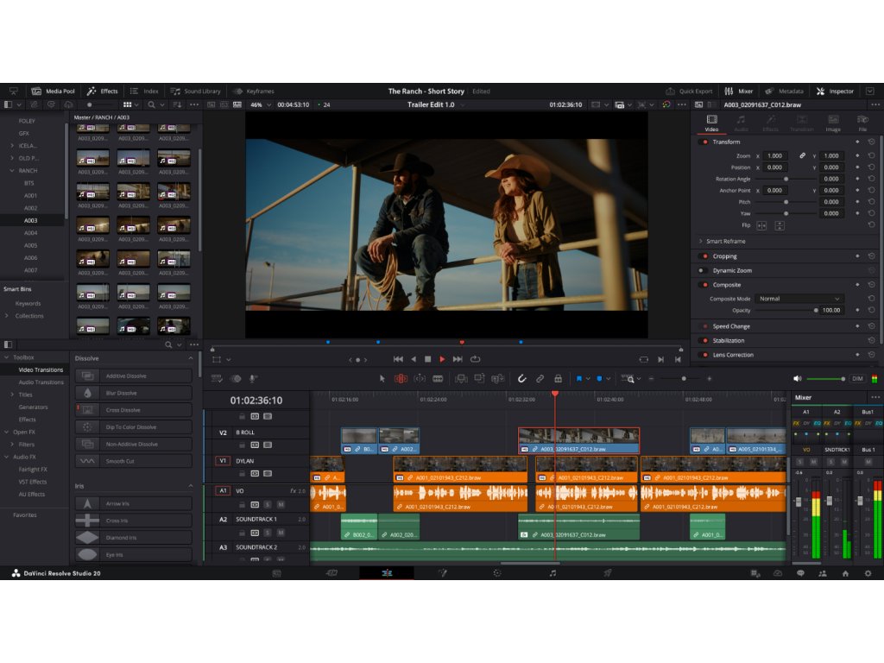Click the position lock padlock icon

[x=558, y=378]
